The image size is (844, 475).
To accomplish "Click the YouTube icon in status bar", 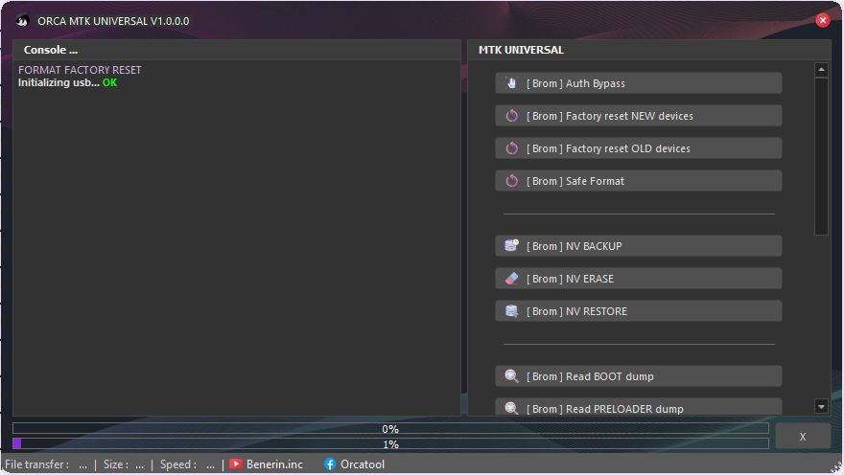I will coord(236,464).
